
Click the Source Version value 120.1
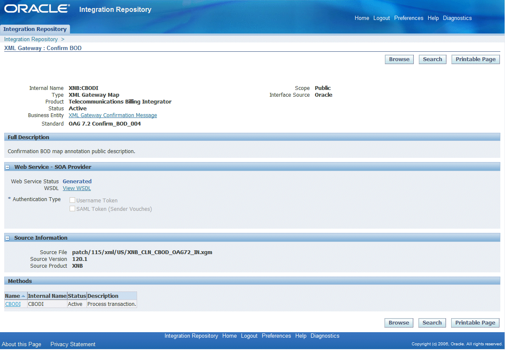[x=79, y=259]
